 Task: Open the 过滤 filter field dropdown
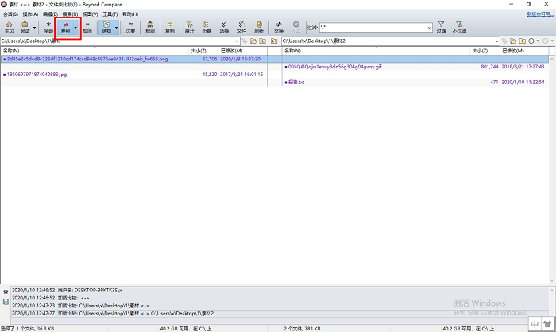(x=429, y=27)
